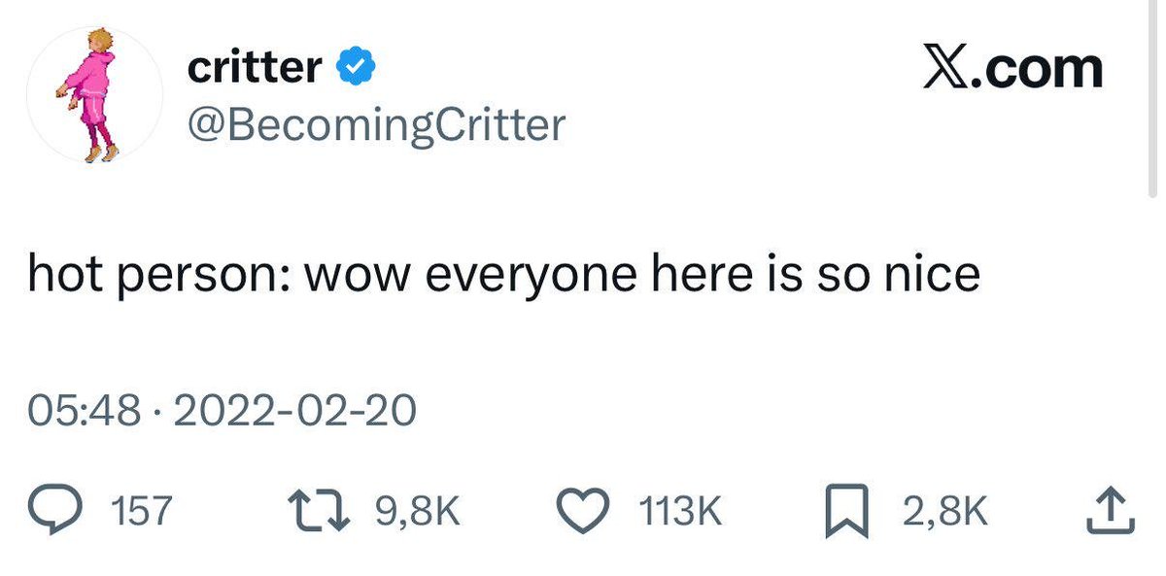1166x576 pixels.
Task: Open critter's pink hoodie profile avatar
Action: [x=95, y=93]
